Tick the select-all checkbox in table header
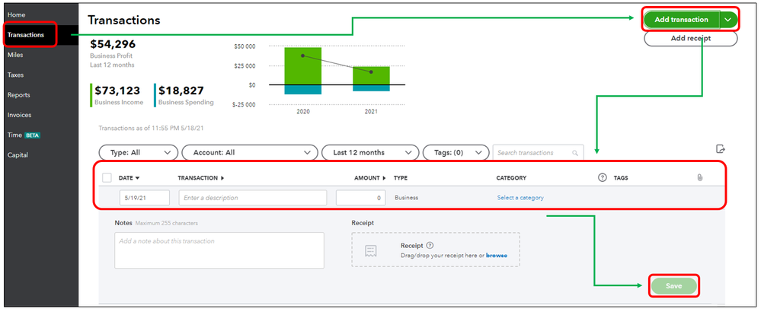761x312 pixels. pyautogui.click(x=107, y=178)
